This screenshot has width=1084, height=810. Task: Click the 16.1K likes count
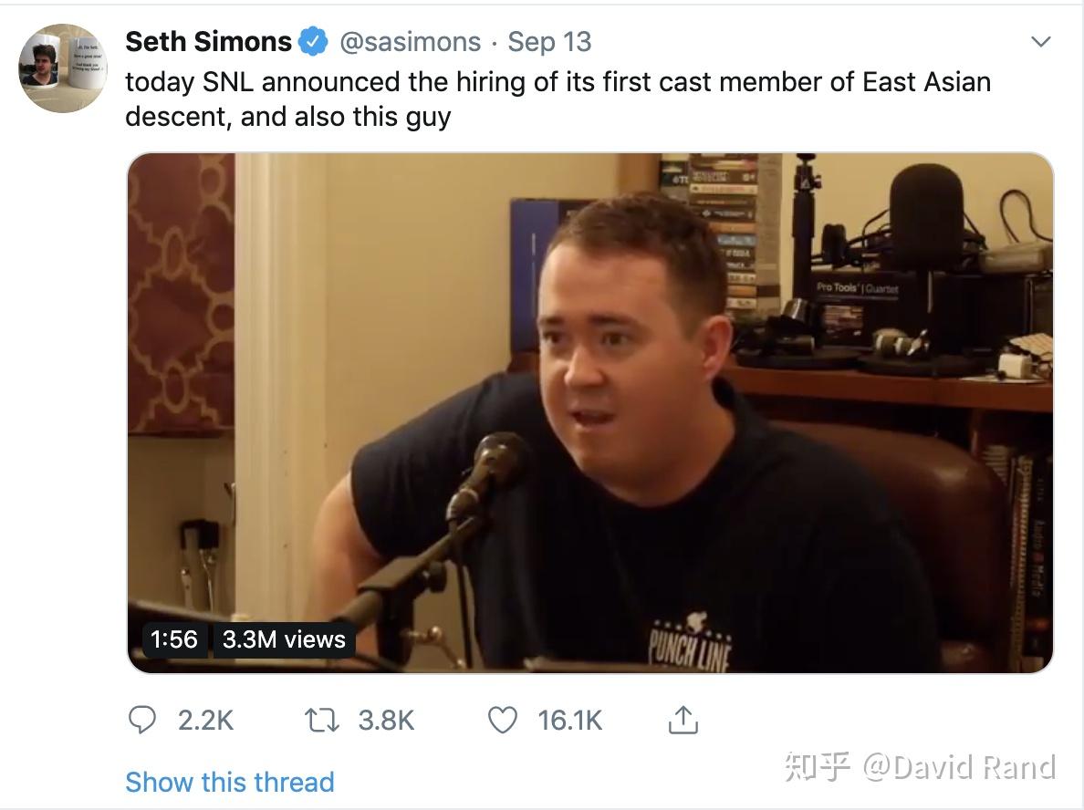tap(569, 721)
